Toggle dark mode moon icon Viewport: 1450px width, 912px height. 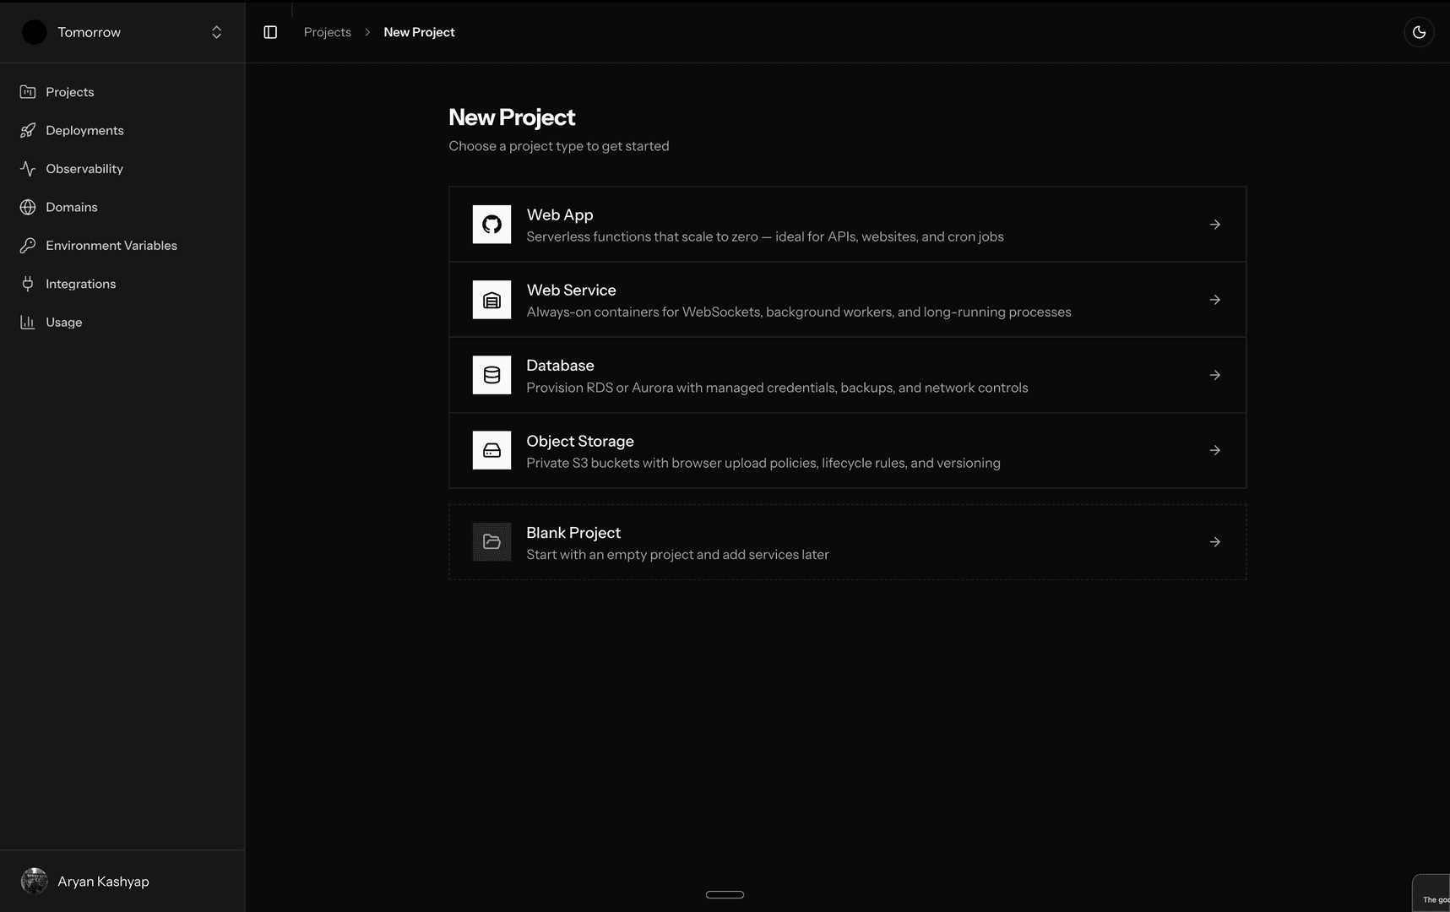click(1419, 32)
